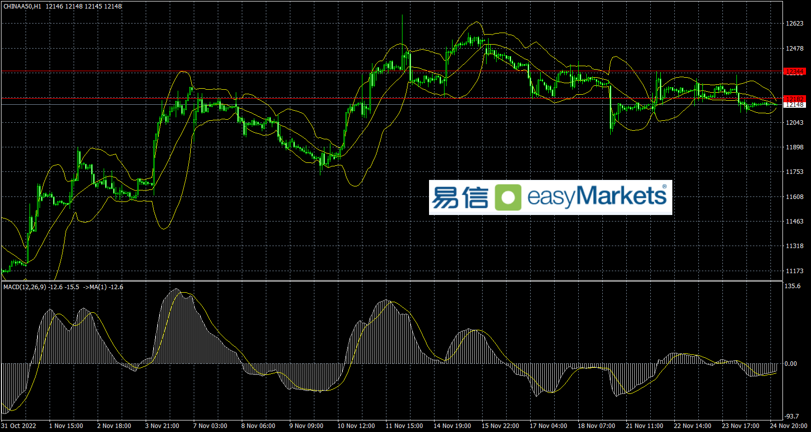Click the MACD scale value -93.7
The width and height of the screenshot is (811, 432).
(x=792, y=416)
